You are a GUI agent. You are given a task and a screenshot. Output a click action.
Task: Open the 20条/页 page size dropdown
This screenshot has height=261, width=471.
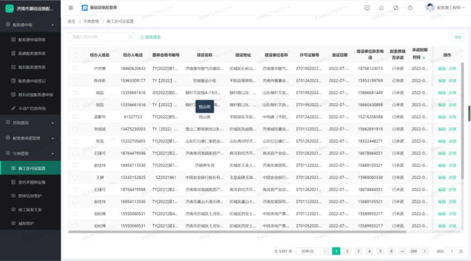(310, 251)
